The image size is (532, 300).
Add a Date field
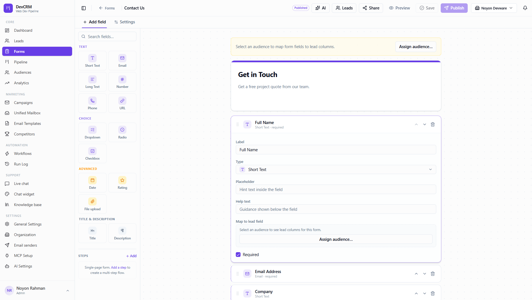(92, 183)
